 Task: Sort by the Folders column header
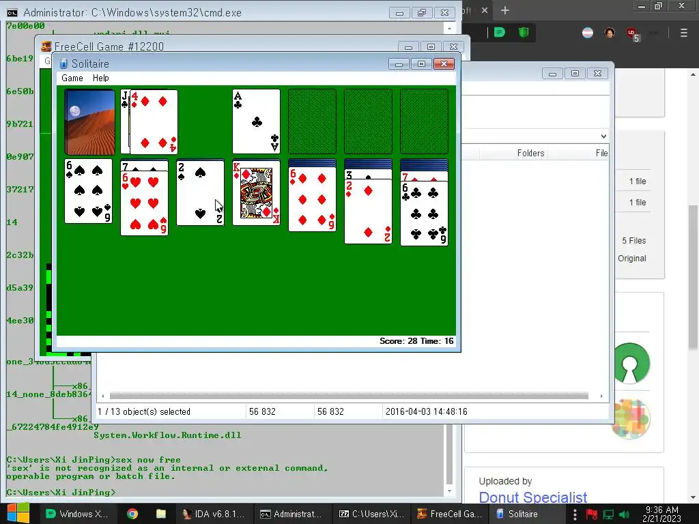coord(530,154)
